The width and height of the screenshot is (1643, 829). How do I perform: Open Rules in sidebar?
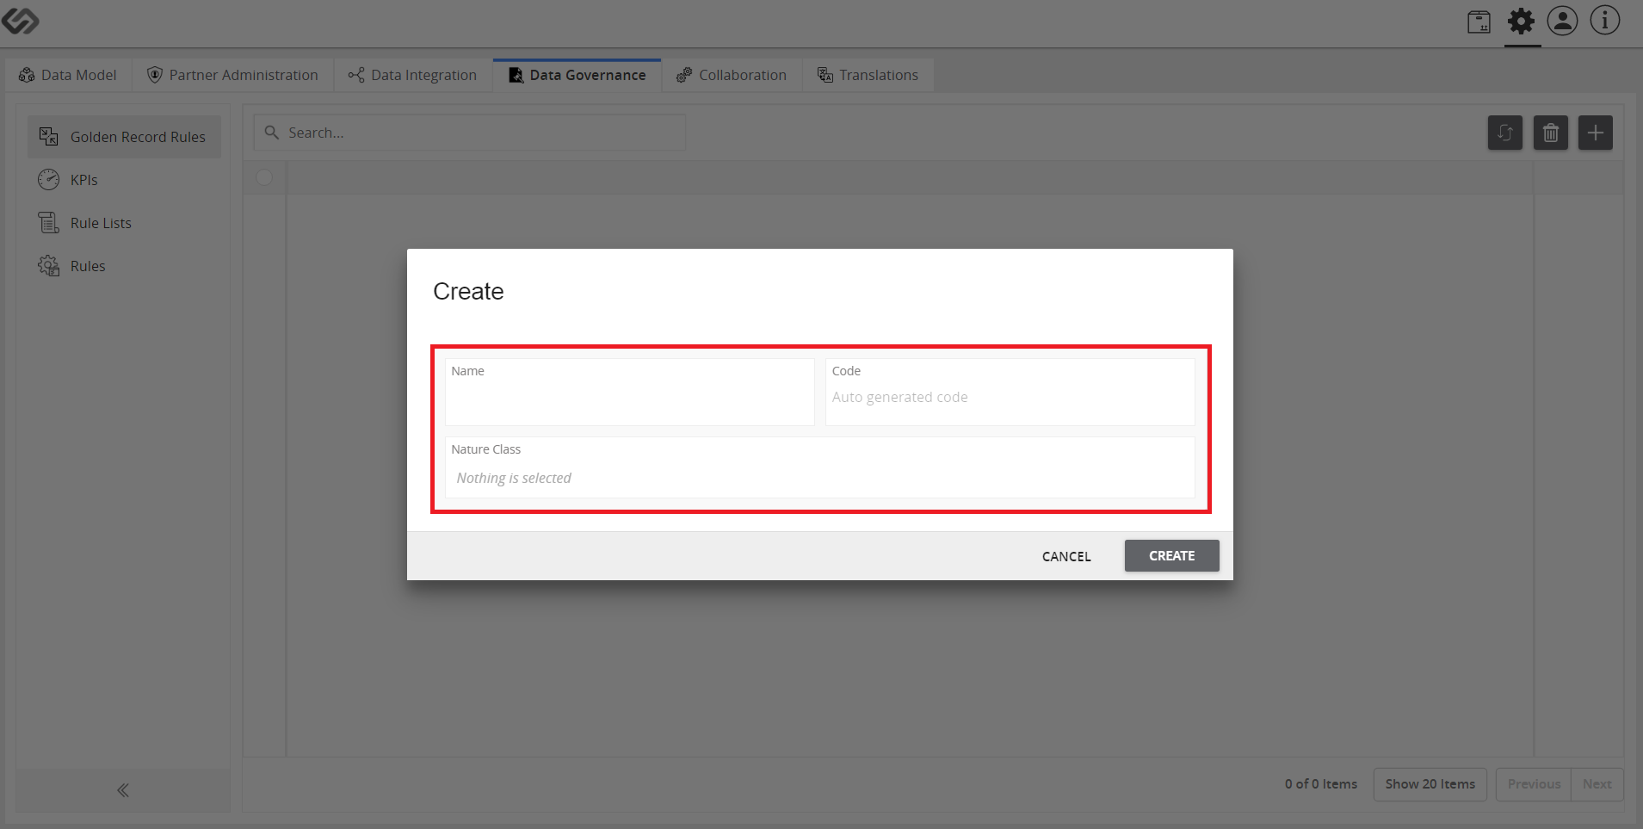tap(124, 266)
